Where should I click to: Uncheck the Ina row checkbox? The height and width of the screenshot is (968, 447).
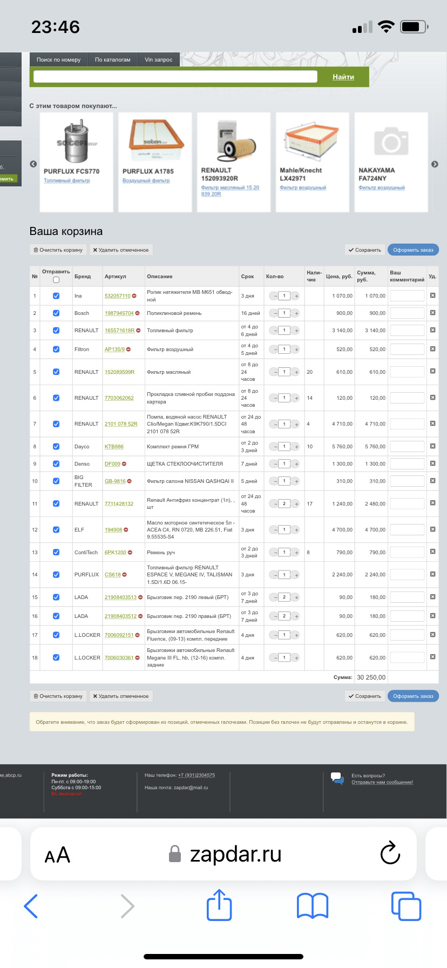pyautogui.click(x=56, y=296)
